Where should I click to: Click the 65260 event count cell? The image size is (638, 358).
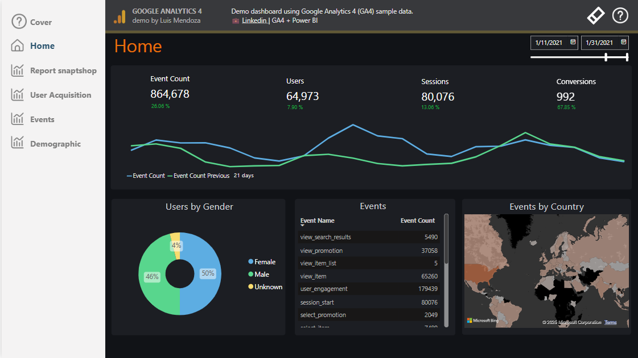pyautogui.click(x=429, y=276)
